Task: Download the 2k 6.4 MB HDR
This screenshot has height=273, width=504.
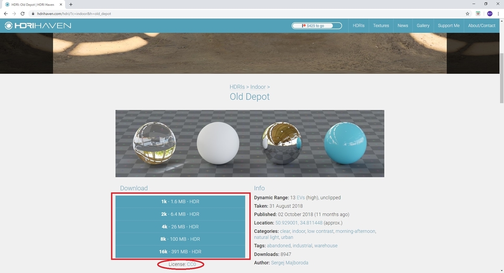Action: [180, 214]
